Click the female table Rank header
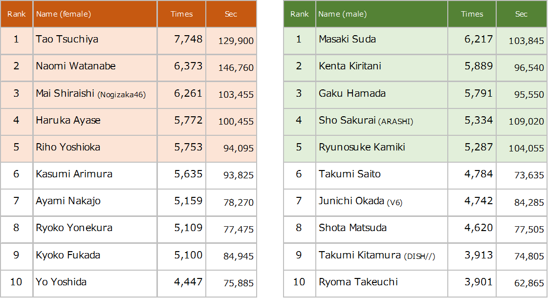548x298 pixels. (17, 14)
